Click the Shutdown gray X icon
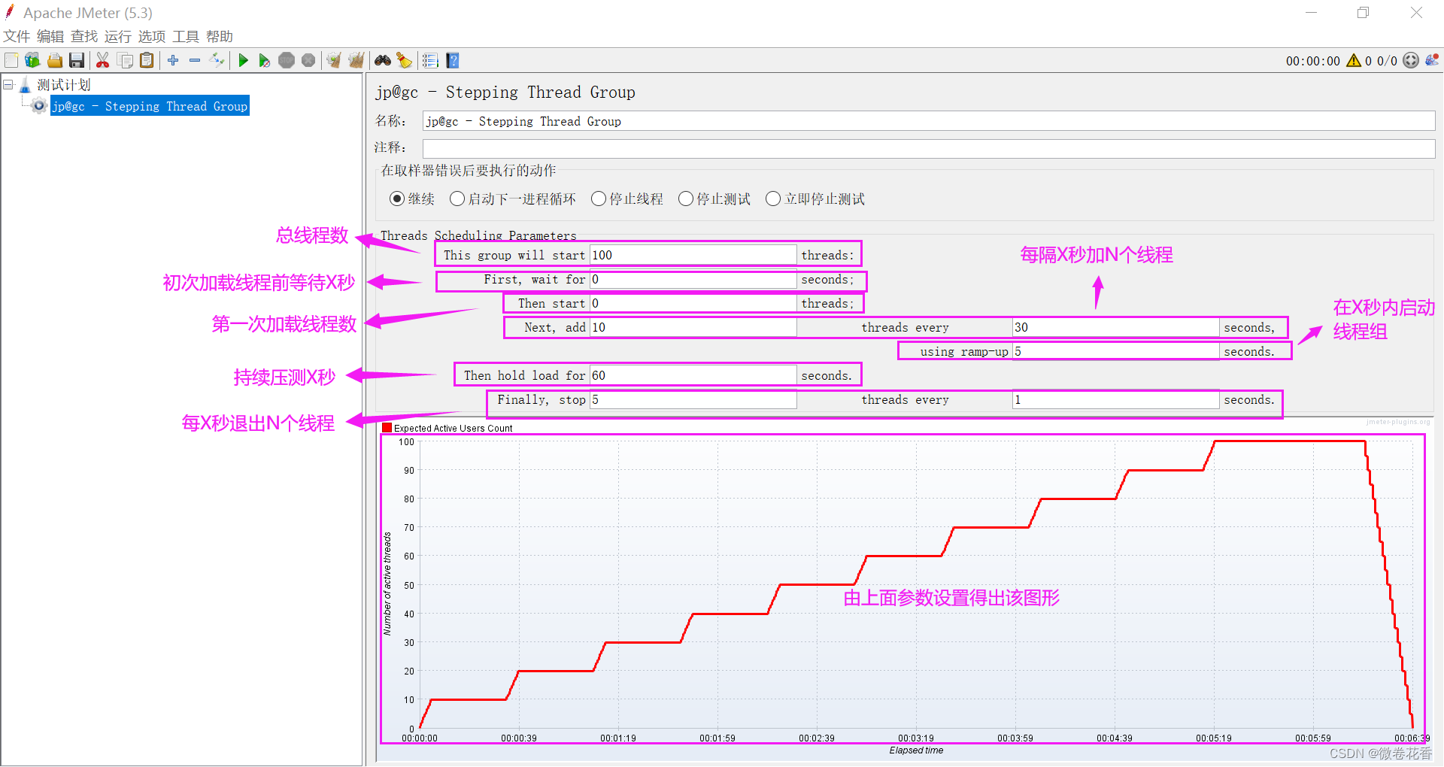 [308, 60]
